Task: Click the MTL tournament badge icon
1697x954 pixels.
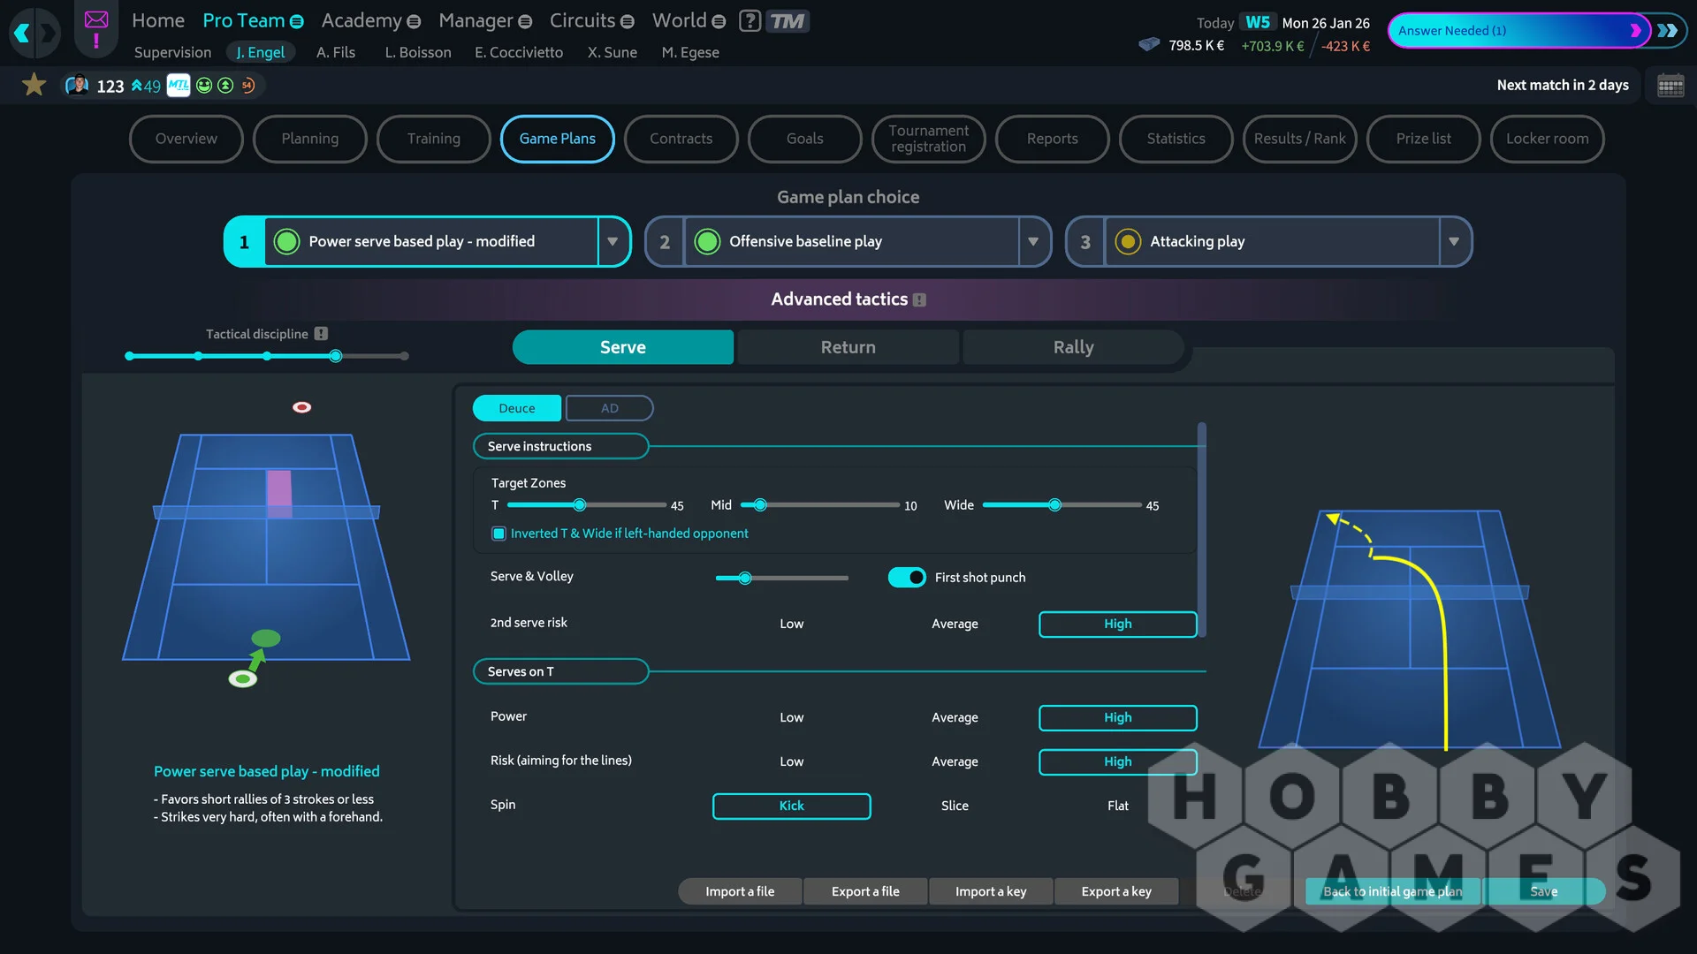Action: pos(179,85)
